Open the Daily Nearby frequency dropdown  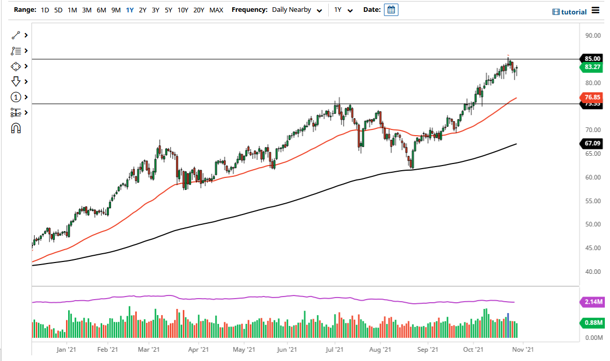297,9
